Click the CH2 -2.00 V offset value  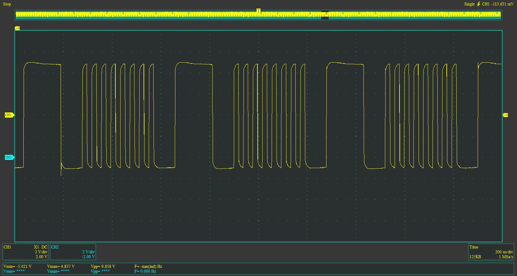click(x=88, y=257)
